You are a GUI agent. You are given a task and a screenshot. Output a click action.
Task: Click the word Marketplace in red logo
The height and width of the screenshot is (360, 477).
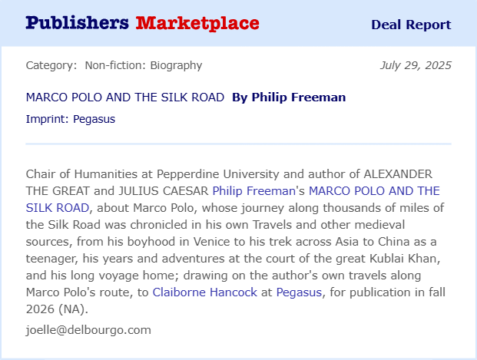tap(197, 24)
